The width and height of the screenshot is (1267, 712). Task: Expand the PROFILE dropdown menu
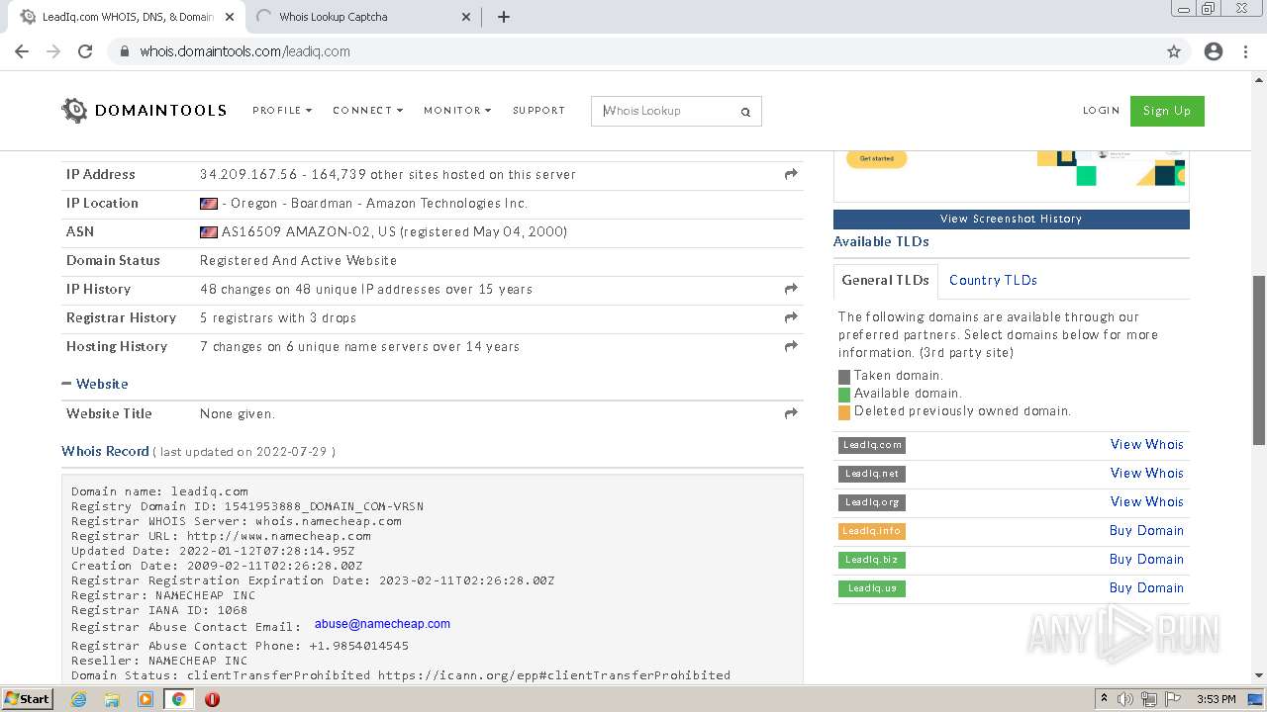282,111
